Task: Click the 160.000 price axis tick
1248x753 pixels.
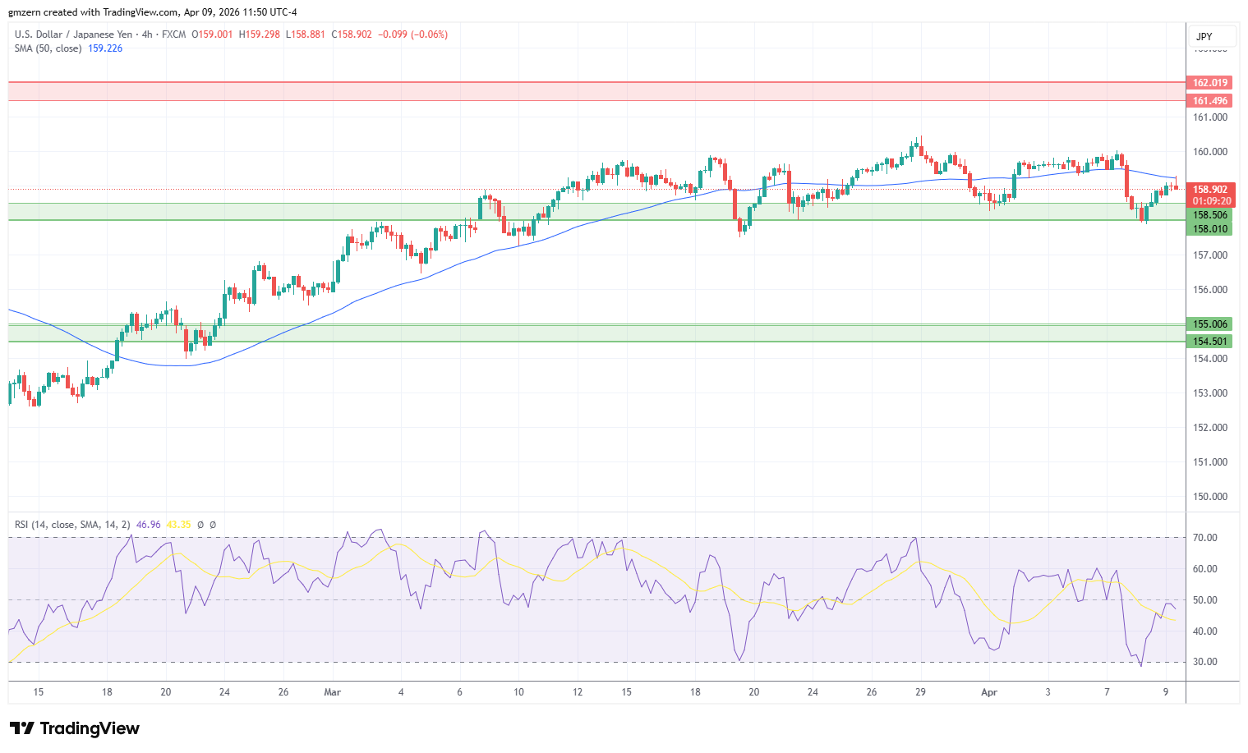Action: click(1210, 152)
